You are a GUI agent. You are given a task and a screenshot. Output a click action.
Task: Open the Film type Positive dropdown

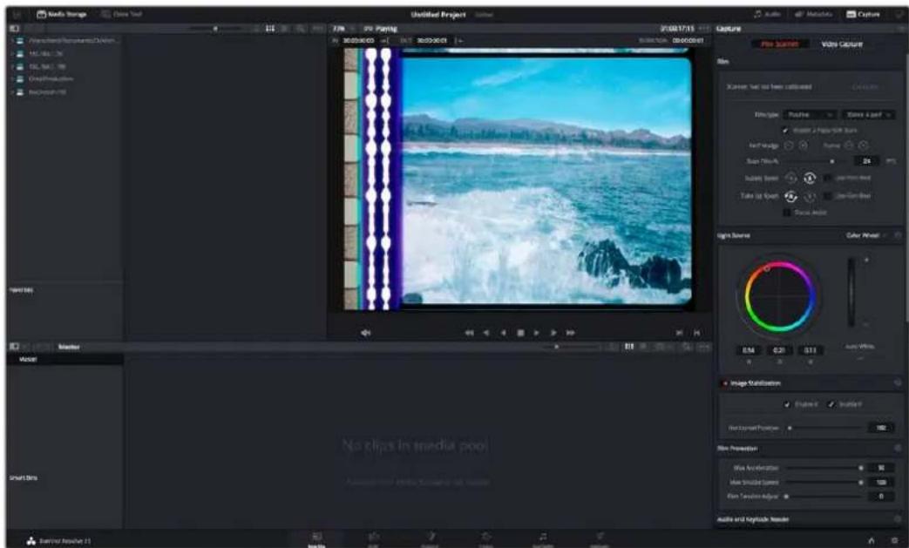click(x=811, y=115)
